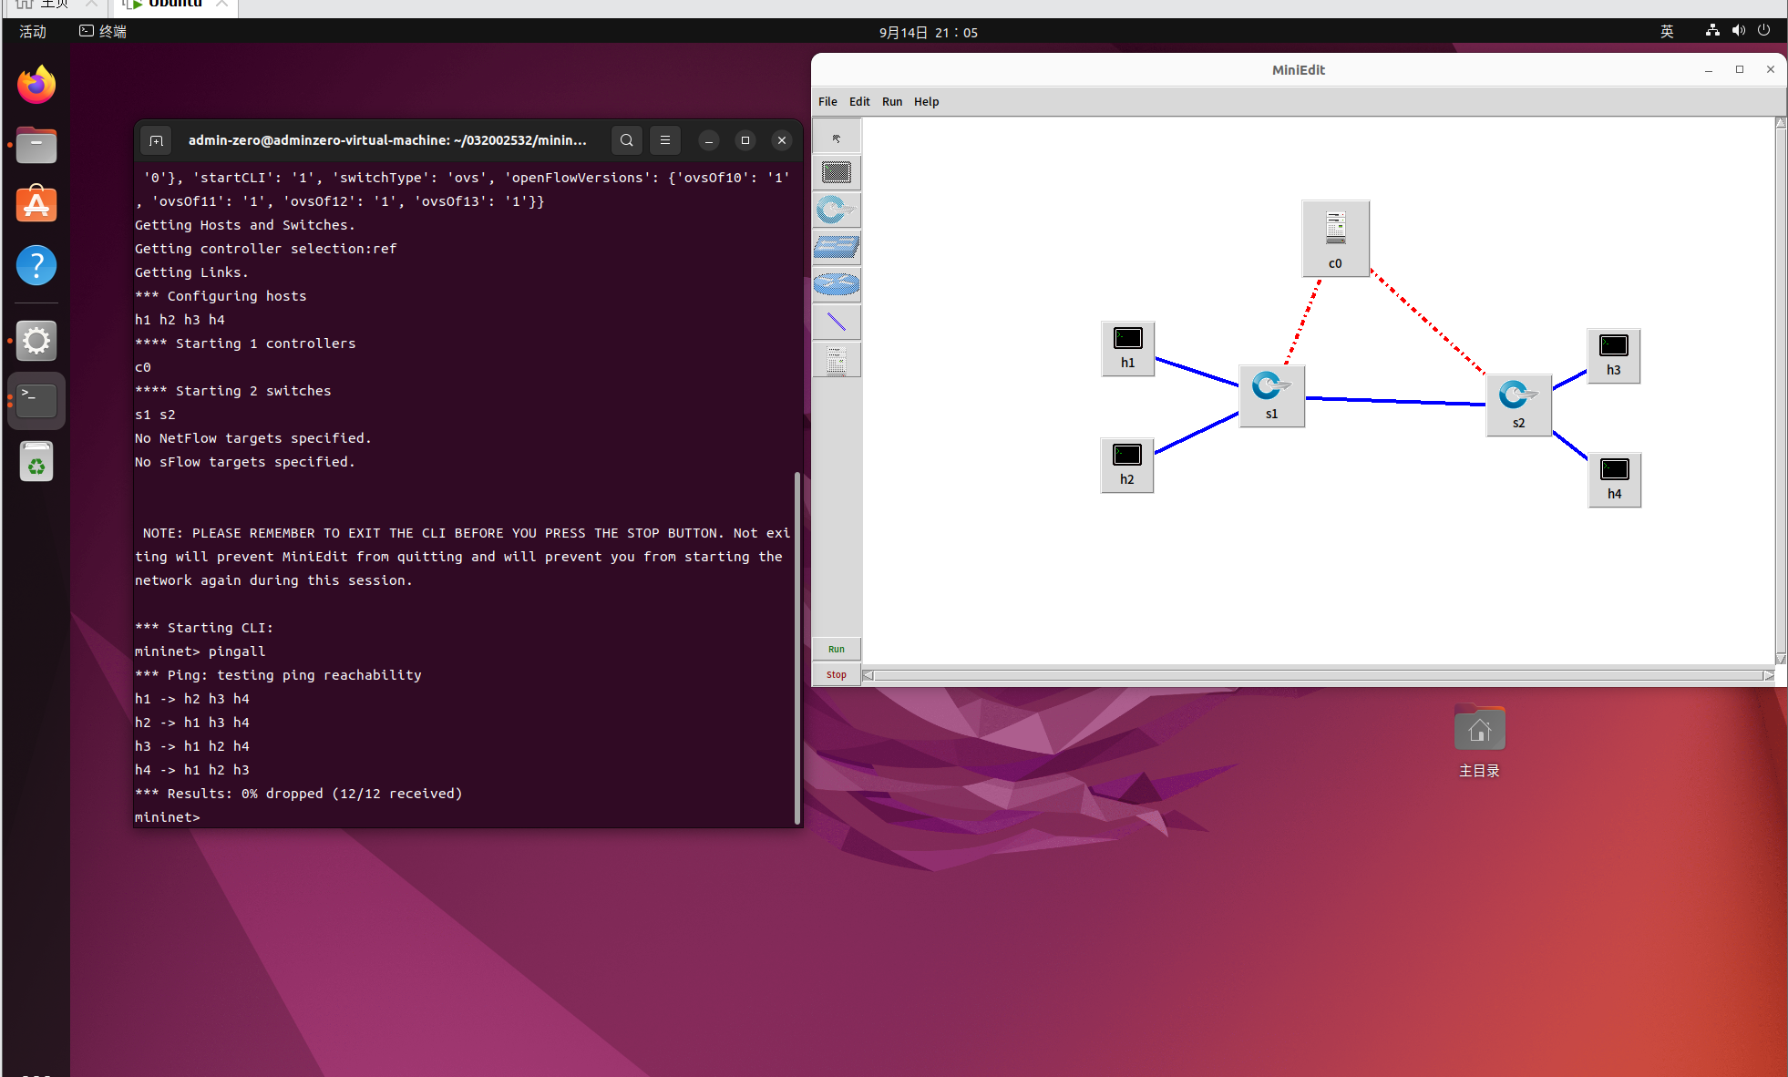Click the c0 controller node
This screenshot has width=1788, height=1077.
pos(1335,236)
